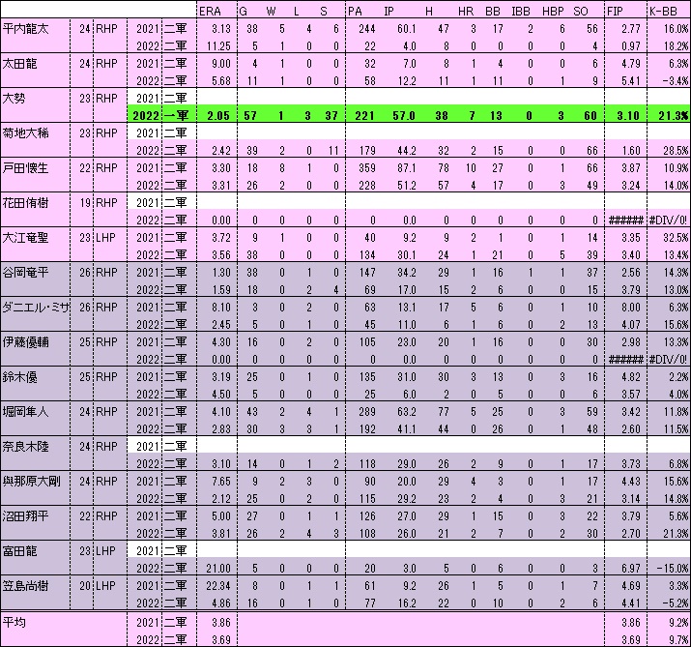Select the player name 伊藤優輔

tap(25, 342)
